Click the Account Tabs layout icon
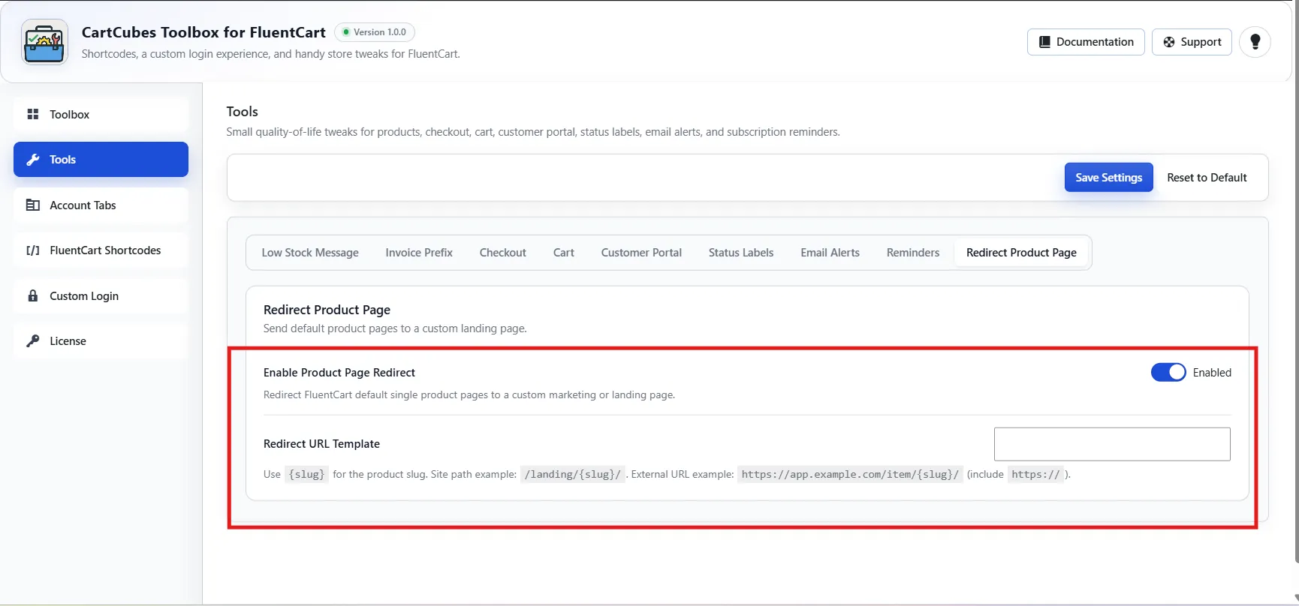Image resolution: width=1299 pixels, height=606 pixels. (x=33, y=205)
